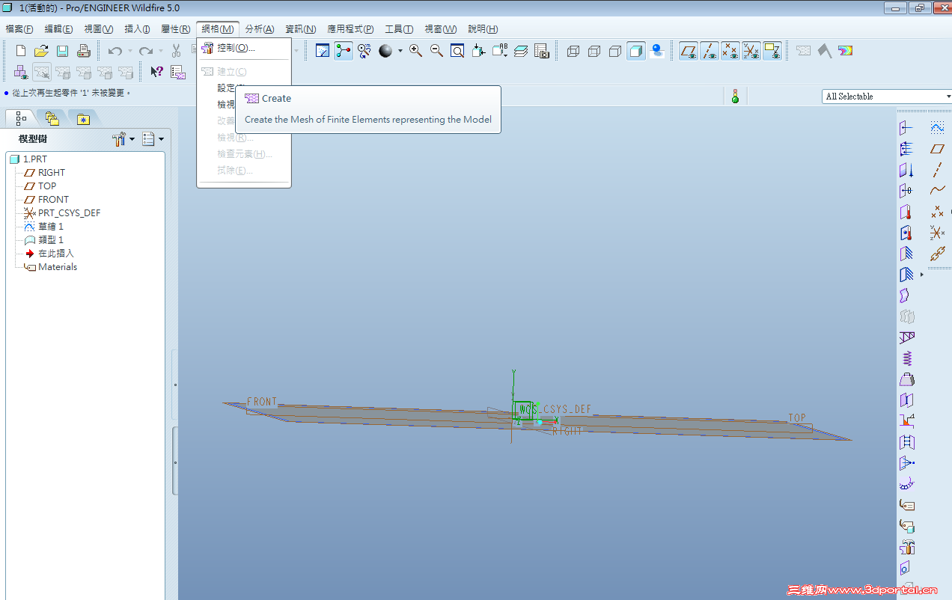The height and width of the screenshot is (600, 952).
Task: Click the beam truss icon in right toolbar
Action: pyautogui.click(x=907, y=337)
